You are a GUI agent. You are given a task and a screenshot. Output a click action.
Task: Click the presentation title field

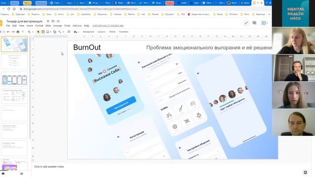tap(24, 21)
